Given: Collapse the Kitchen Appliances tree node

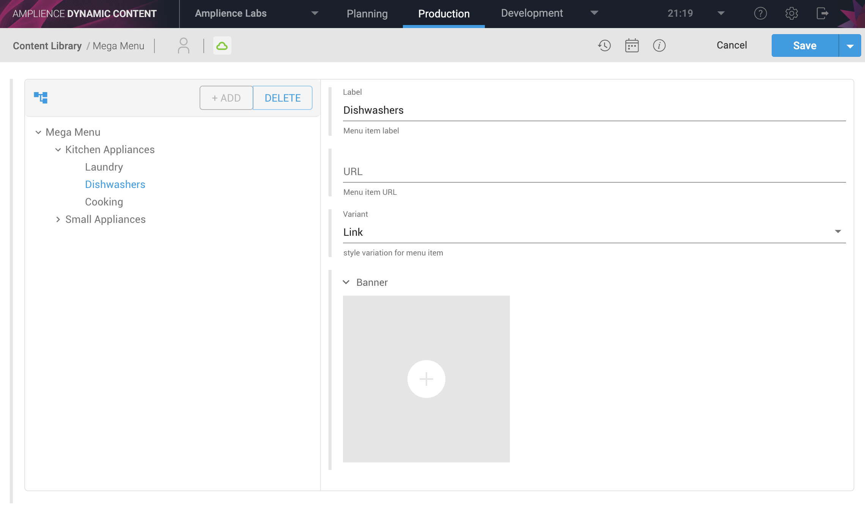Looking at the screenshot, I should (x=58, y=150).
